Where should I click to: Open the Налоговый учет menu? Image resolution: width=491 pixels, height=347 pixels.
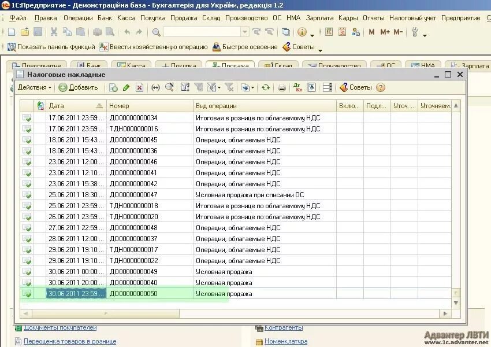412,18
